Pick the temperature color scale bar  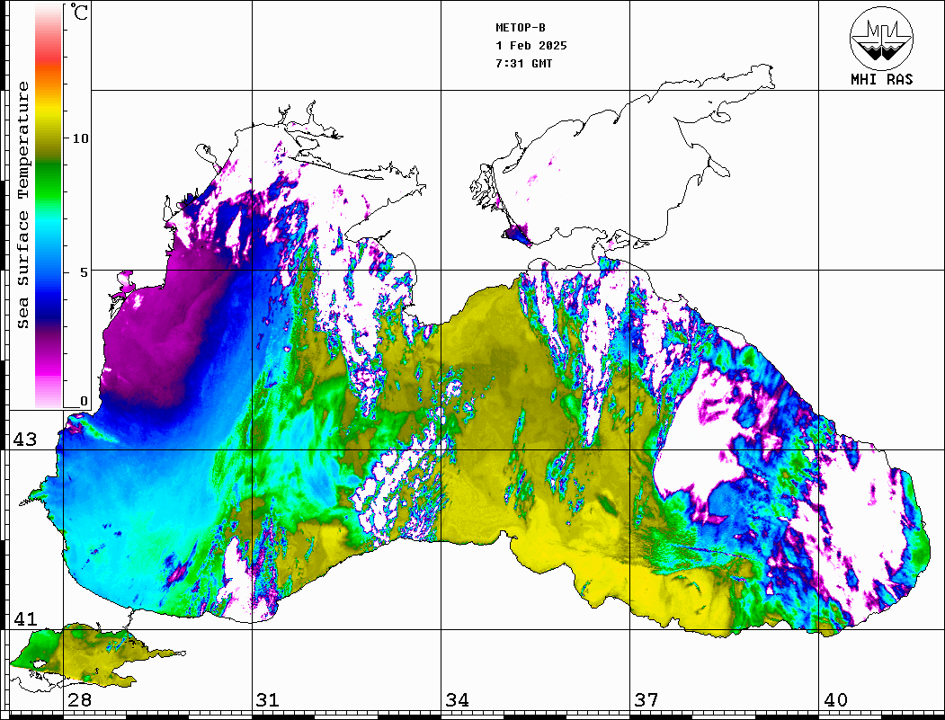click(x=49, y=207)
